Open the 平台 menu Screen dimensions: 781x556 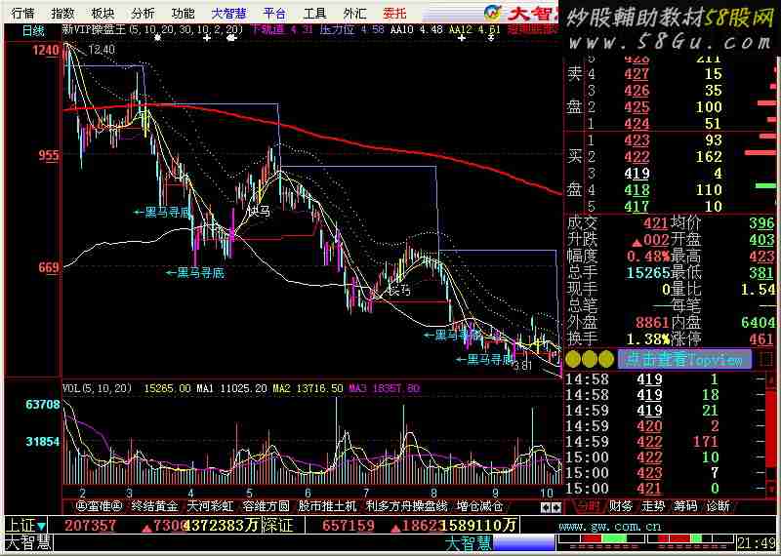pos(275,13)
